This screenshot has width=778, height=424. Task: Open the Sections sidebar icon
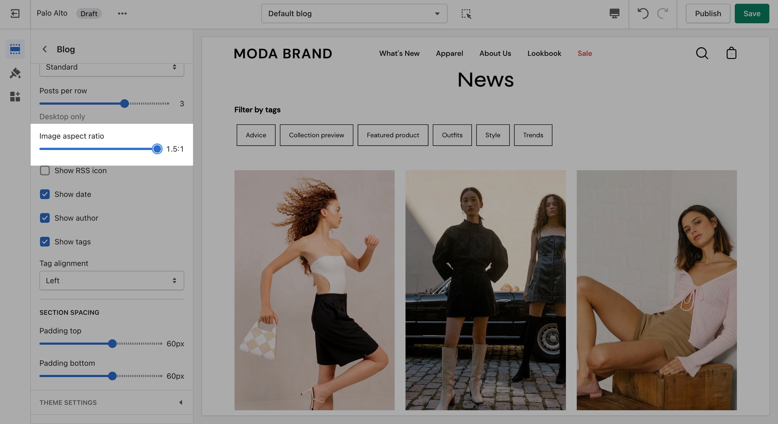click(x=15, y=49)
